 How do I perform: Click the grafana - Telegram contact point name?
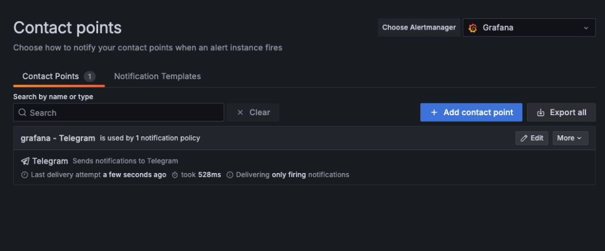(58, 138)
